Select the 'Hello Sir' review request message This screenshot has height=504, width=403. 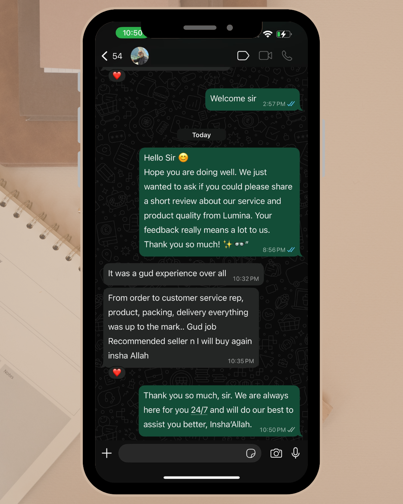click(219, 202)
